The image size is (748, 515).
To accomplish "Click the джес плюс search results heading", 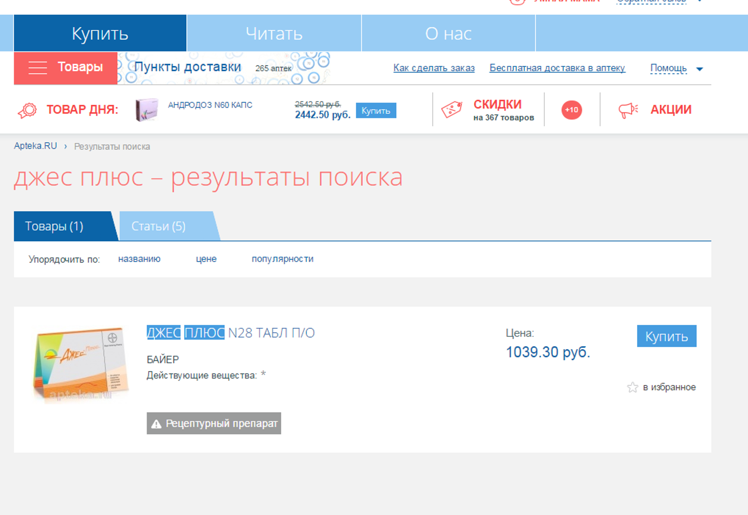I will [208, 178].
